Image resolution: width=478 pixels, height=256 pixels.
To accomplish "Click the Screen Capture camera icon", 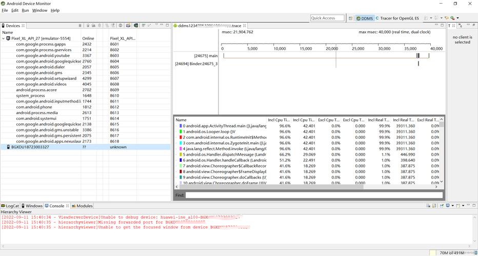I will point(128,26).
